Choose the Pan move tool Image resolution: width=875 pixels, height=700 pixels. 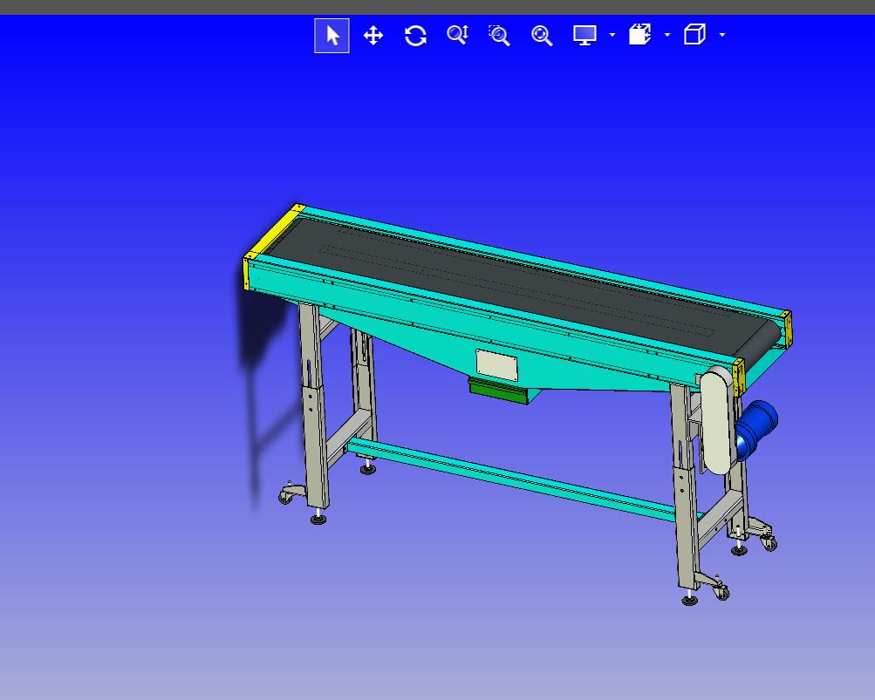[x=373, y=36]
